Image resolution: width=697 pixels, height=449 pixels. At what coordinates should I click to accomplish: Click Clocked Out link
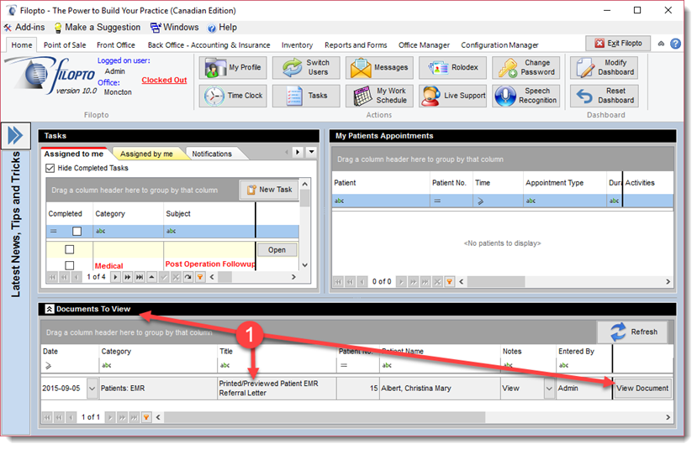[x=164, y=80]
